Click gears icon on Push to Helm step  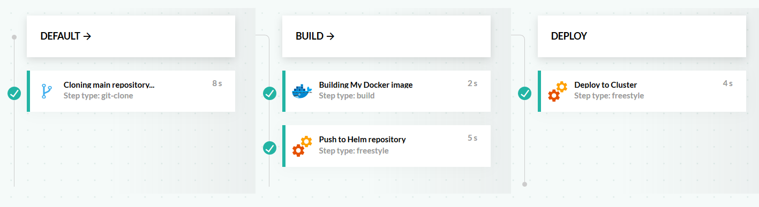(302, 146)
